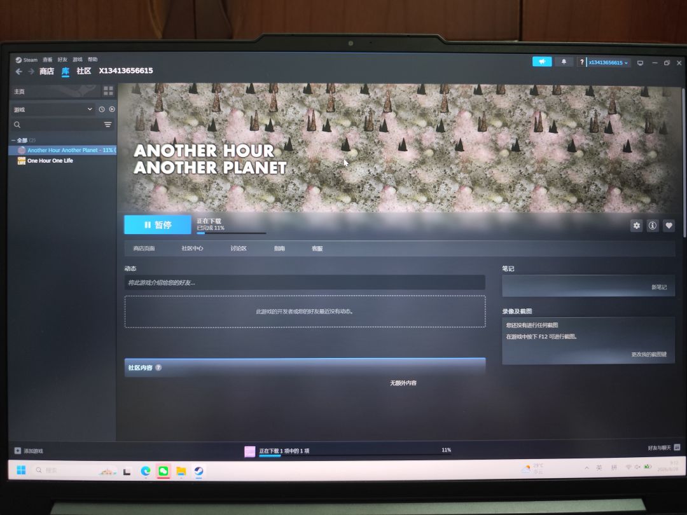Image resolution: width=687 pixels, height=515 pixels.
Task: Open the 游戏 menu in the menu bar
Action: click(x=78, y=60)
